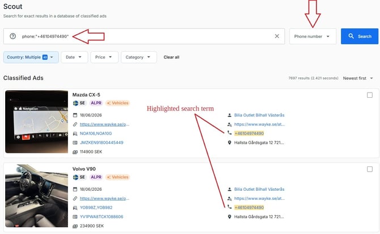Open the wayke.se/o... link for Mazda CX-5
380x234 pixels.
(104, 124)
